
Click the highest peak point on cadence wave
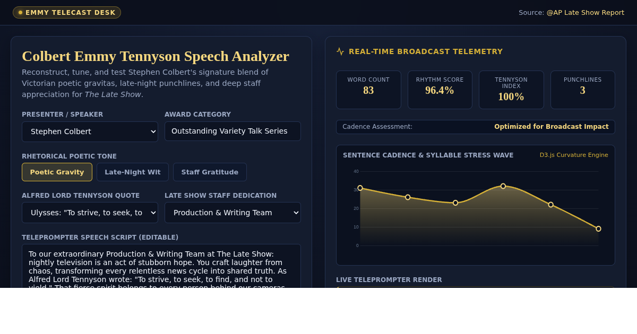pyautogui.click(x=503, y=186)
